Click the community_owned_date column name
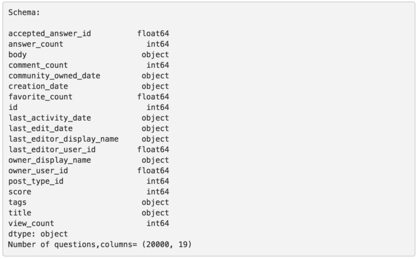The width and height of the screenshot is (417, 259). [54, 75]
